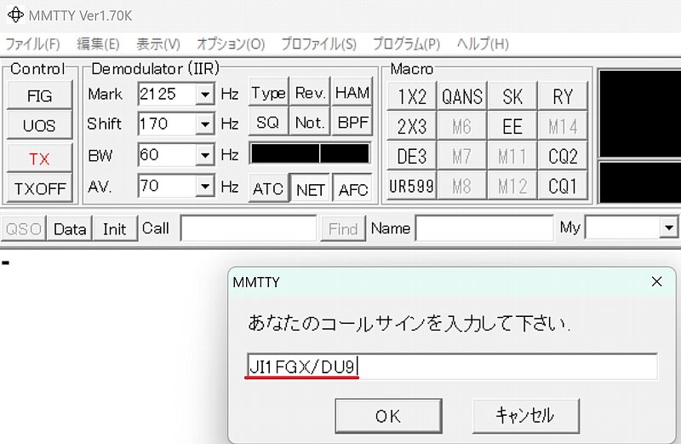Open the 編集(E) menu

pyautogui.click(x=98, y=44)
